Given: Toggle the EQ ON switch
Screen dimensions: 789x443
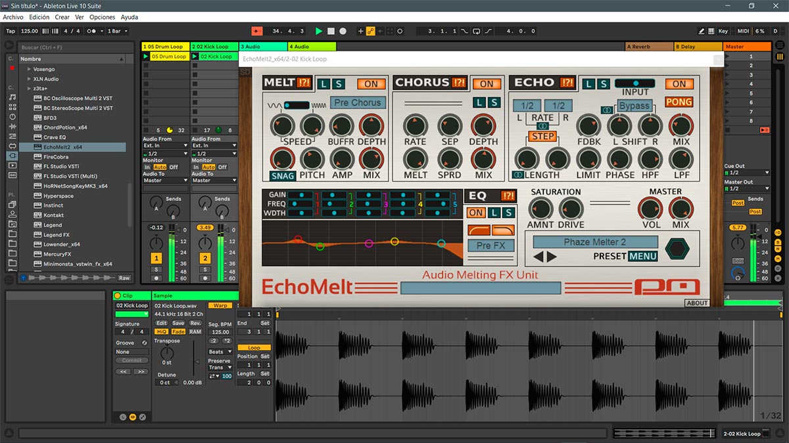Looking at the screenshot, I should 476,213.
